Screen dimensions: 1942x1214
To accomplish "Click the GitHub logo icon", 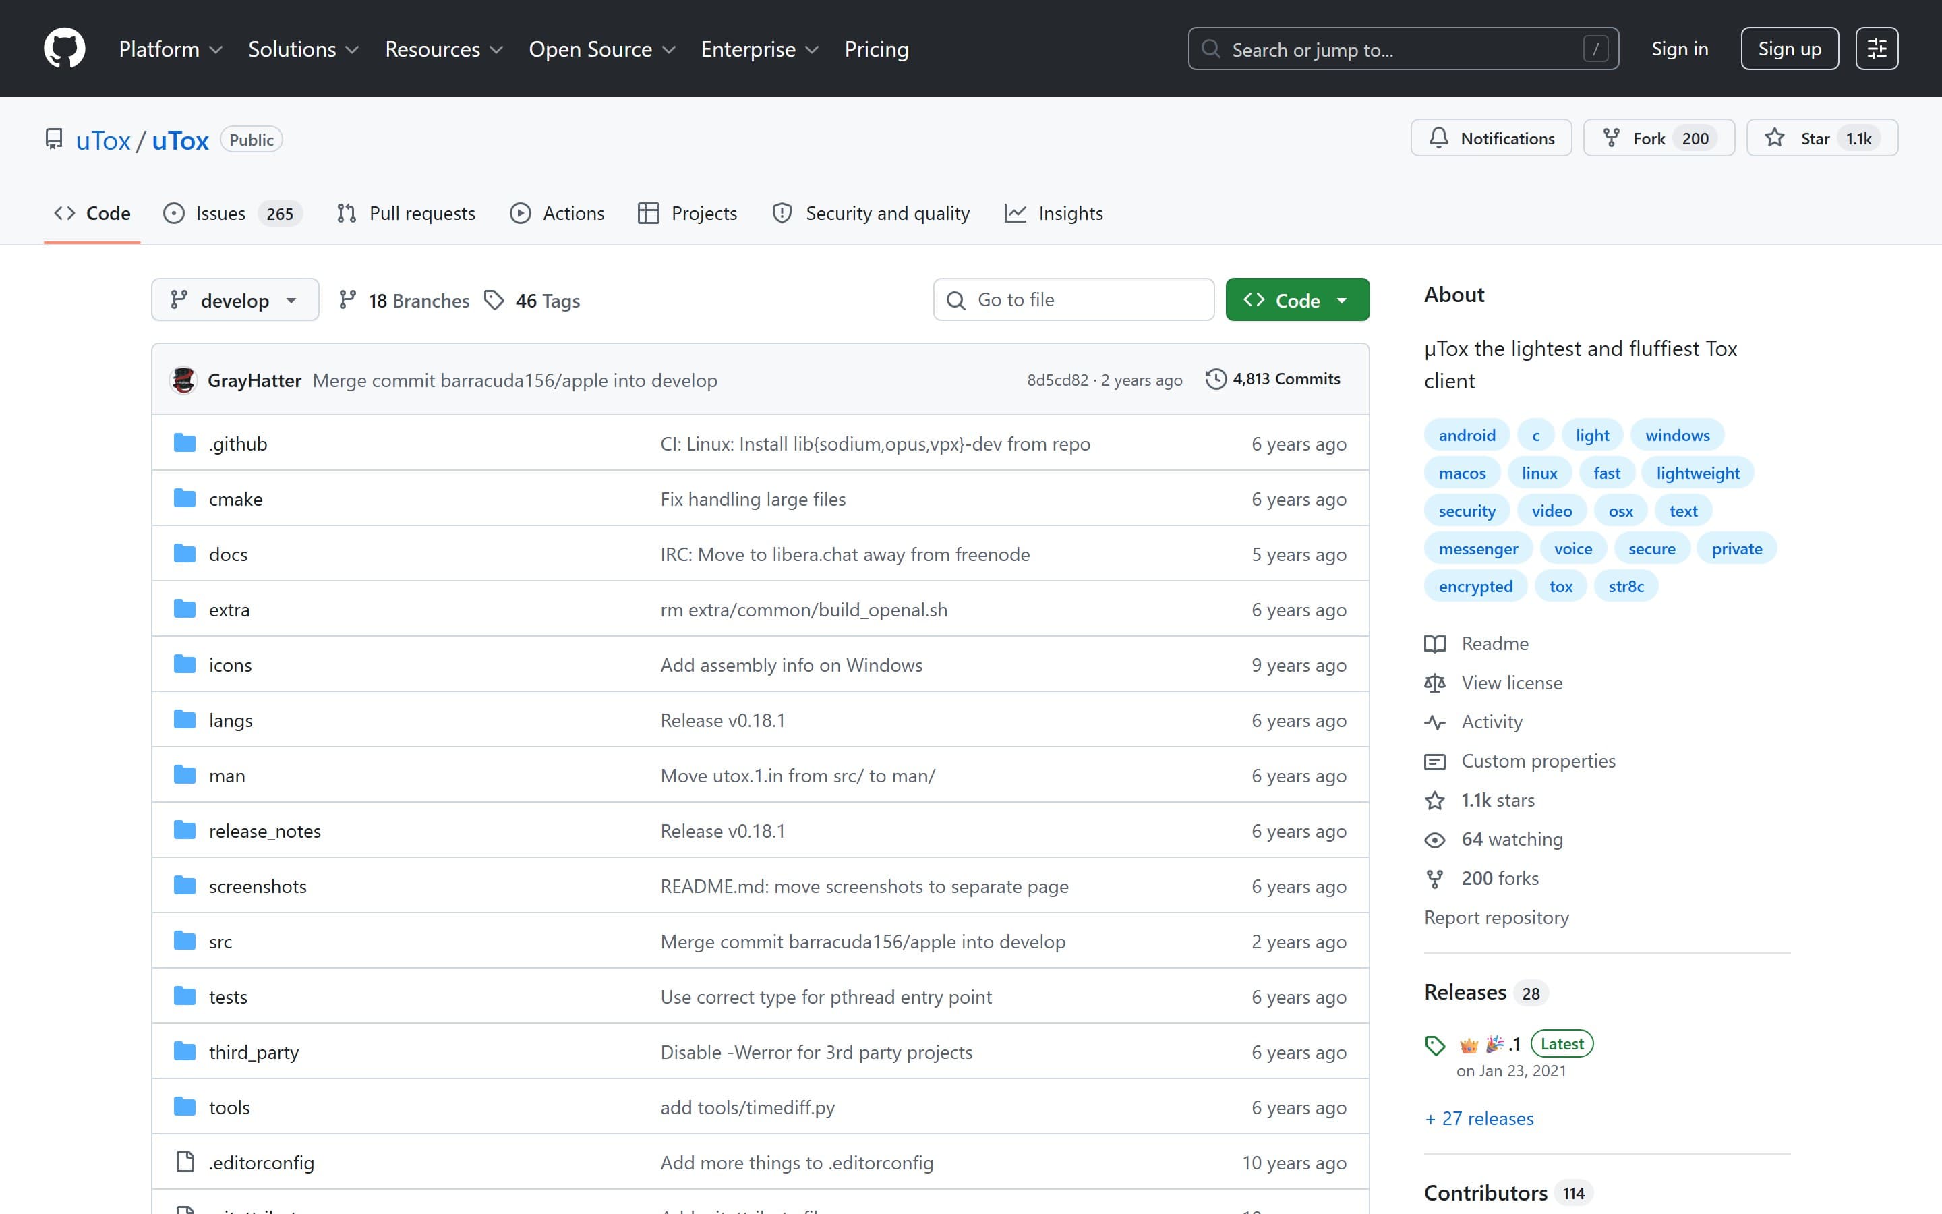I will coord(64,49).
